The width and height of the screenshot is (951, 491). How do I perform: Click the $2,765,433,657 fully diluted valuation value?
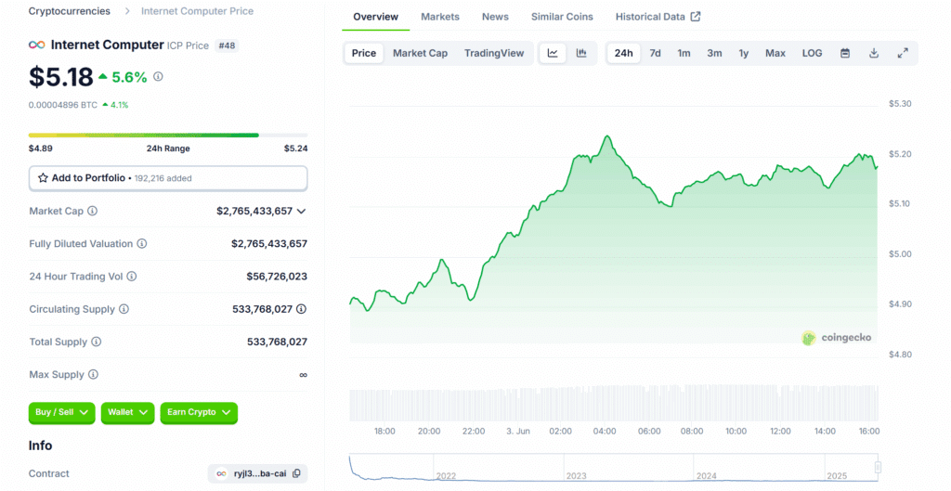(x=269, y=244)
